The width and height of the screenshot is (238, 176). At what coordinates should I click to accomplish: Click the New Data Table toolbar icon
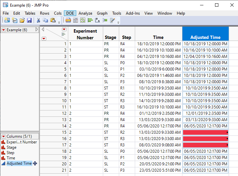(x=7, y=20)
